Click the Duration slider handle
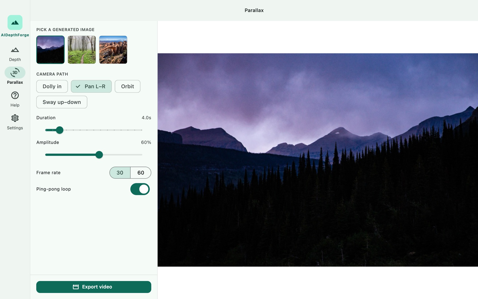The width and height of the screenshot is (478, 299). (60, 130)
